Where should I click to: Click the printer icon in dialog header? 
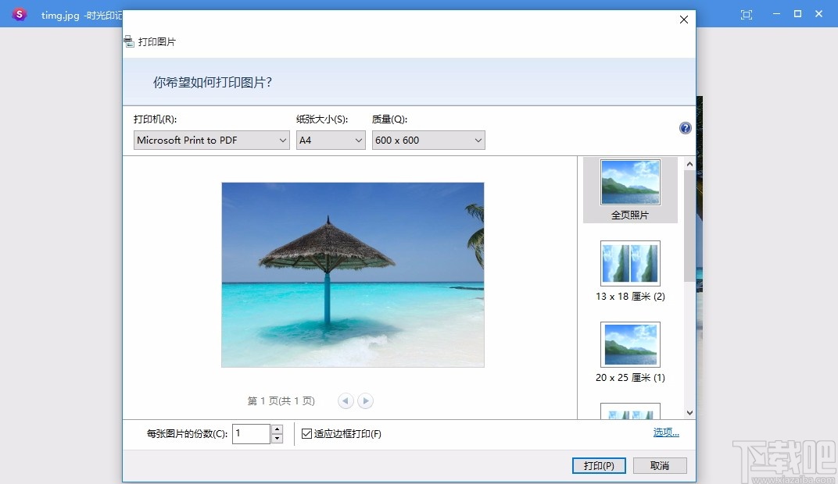(128, 41)
